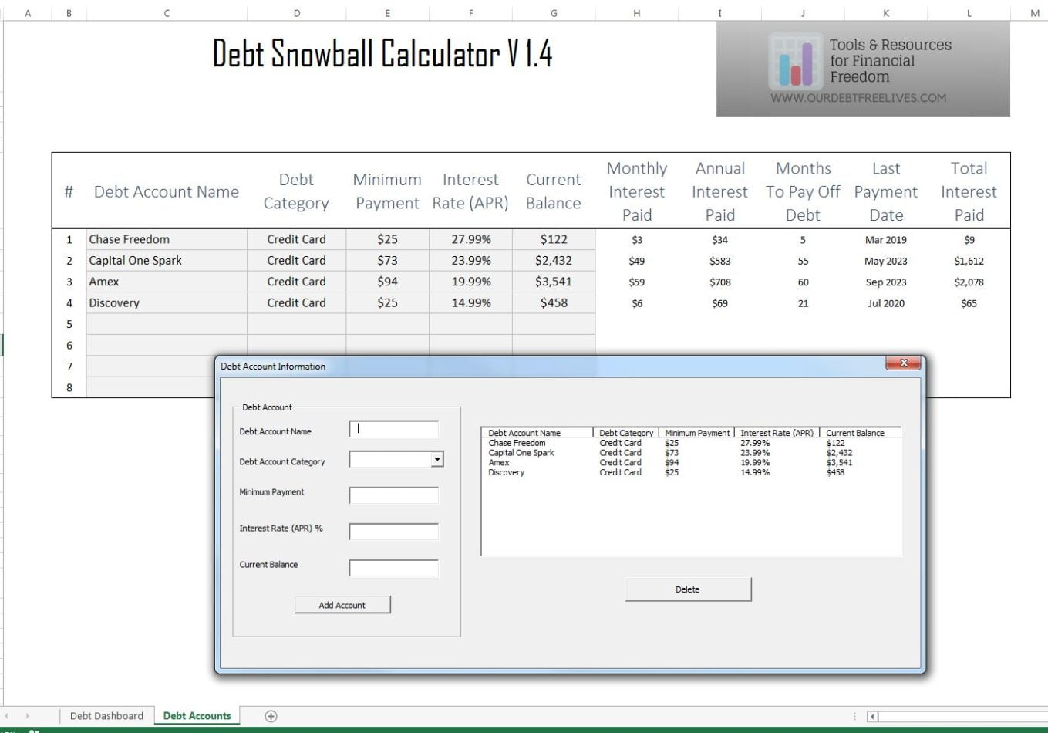Click the Debt Account Name list column header

tap(537, 433)
